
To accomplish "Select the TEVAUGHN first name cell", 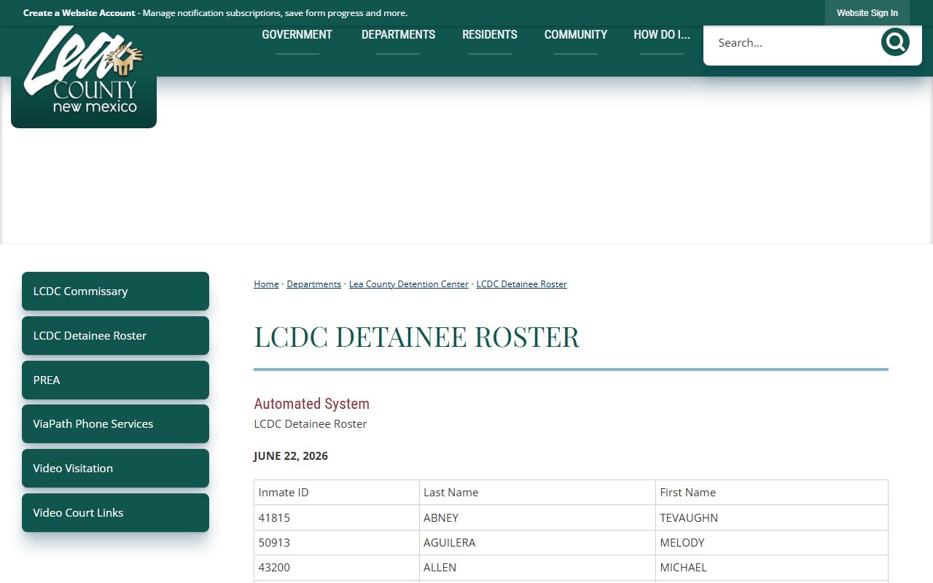I will (x=772, y=518).
